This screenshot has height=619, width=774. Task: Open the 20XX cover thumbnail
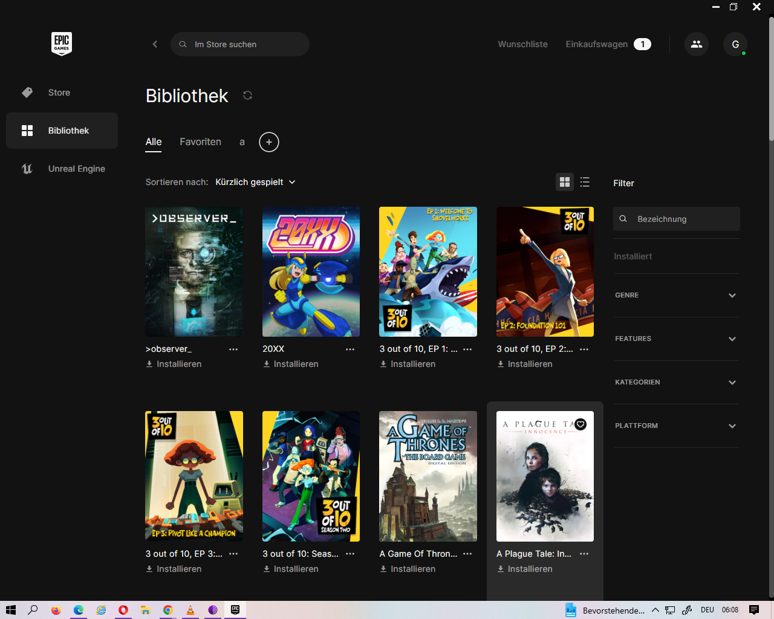[311, 272]
